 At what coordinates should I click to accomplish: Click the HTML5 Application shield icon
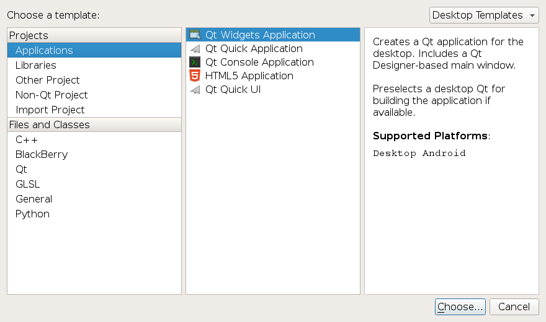point(195,76)
